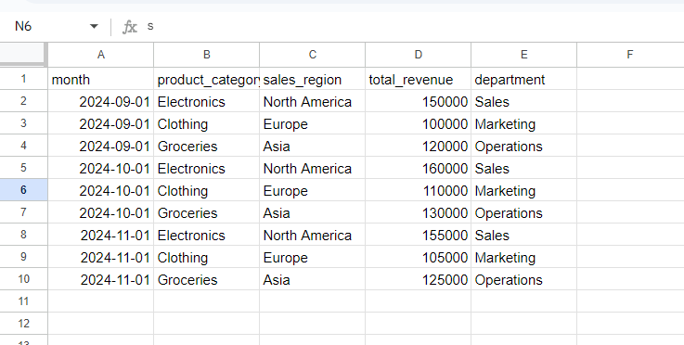
Task: Click revenue value 110000
Action: pyautogui.click(x=418, y=191)
